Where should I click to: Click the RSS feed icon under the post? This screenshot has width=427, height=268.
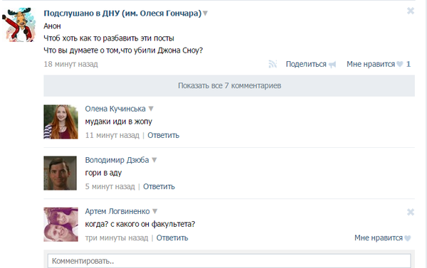[273, 64]
